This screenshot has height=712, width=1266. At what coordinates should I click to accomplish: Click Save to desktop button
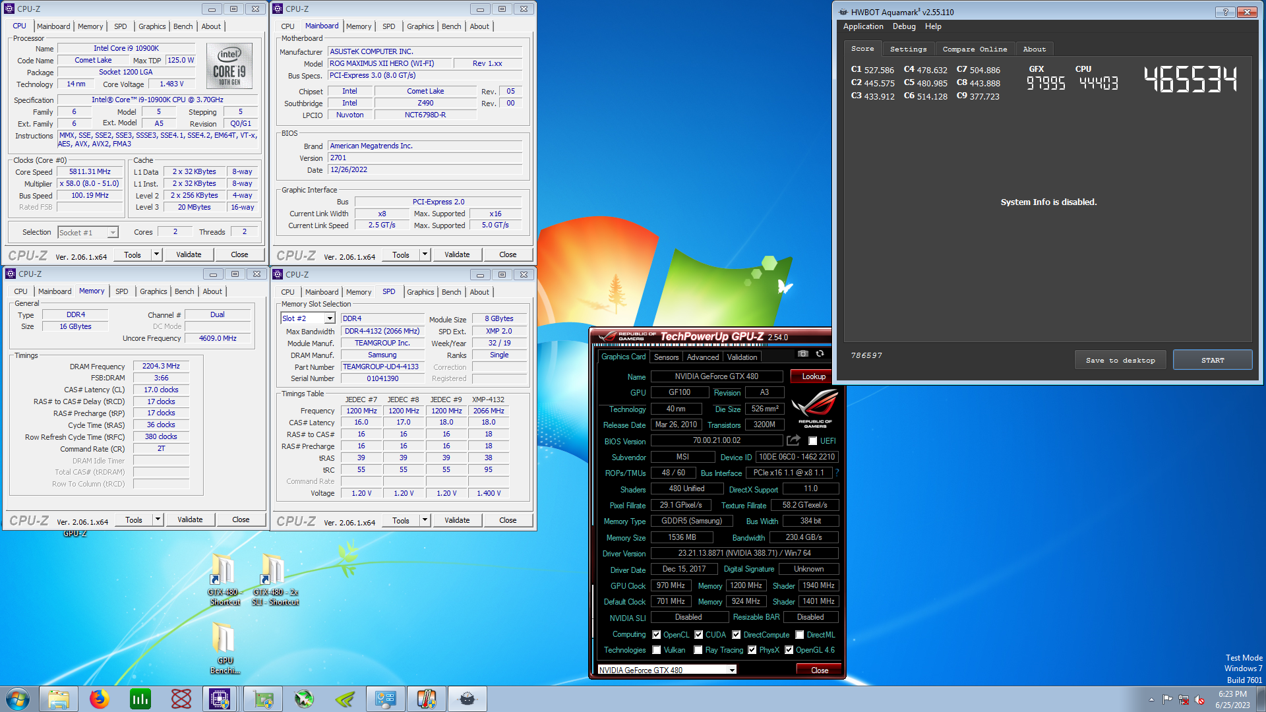click(1120, 360)
